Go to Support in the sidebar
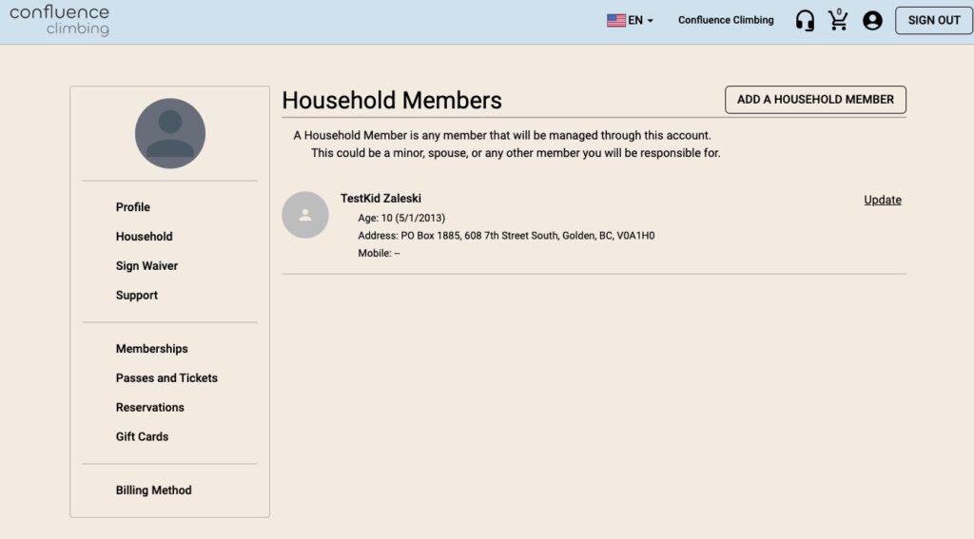This screenshot has height=539, width=974. (137, 296)
